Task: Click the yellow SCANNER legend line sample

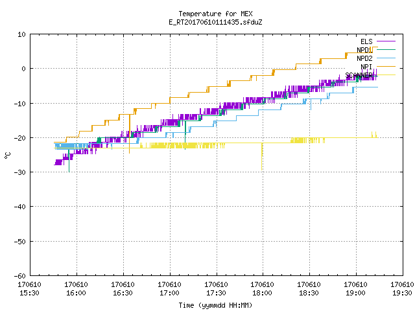Action: 386,75
